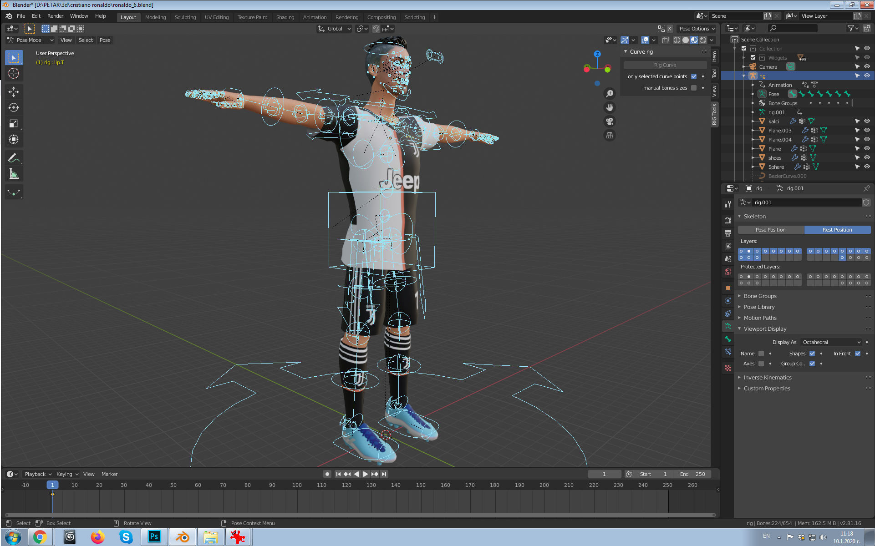The height and width of the screenshot is (546, 875).
Task: Click the Pose Position button
Action: 770,230
